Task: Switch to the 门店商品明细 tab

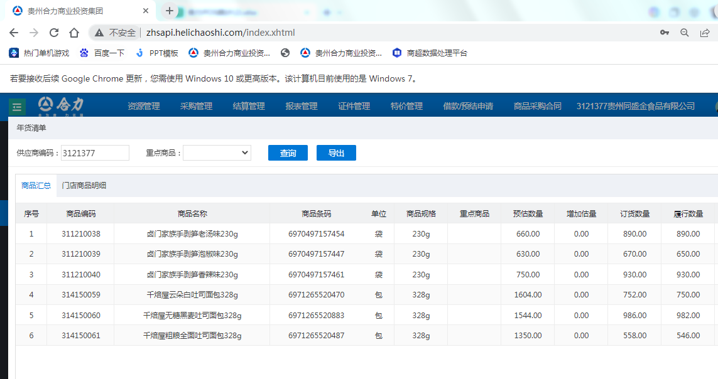Action: 84,185
